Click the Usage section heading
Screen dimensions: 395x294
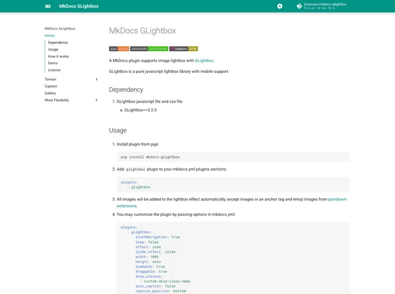coord(118,130)
